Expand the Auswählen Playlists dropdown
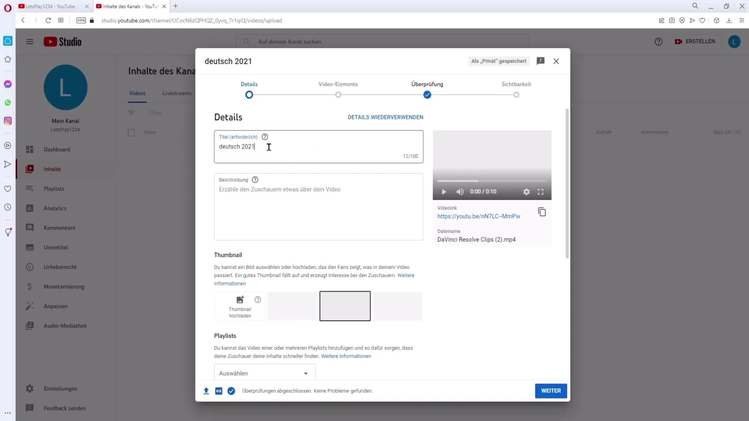This screenshot has height=421, width=749. [x=263, y=373]
